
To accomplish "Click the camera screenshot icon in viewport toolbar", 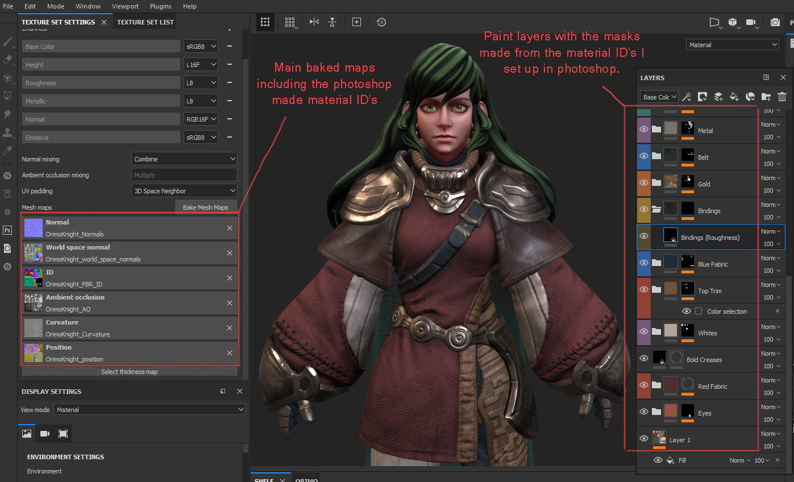I will [775, 22].
